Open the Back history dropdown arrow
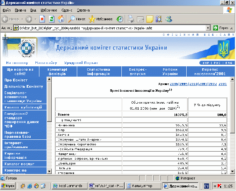 22,19
